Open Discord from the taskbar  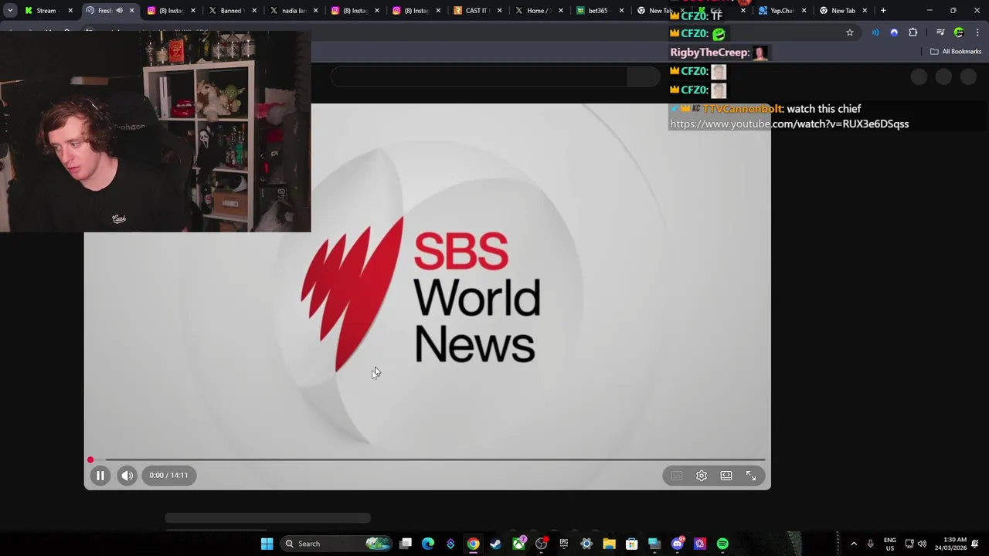click(678, 544)
